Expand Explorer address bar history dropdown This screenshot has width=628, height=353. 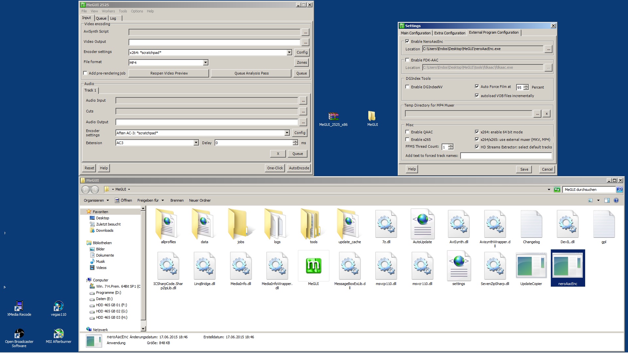click(549, 190)
